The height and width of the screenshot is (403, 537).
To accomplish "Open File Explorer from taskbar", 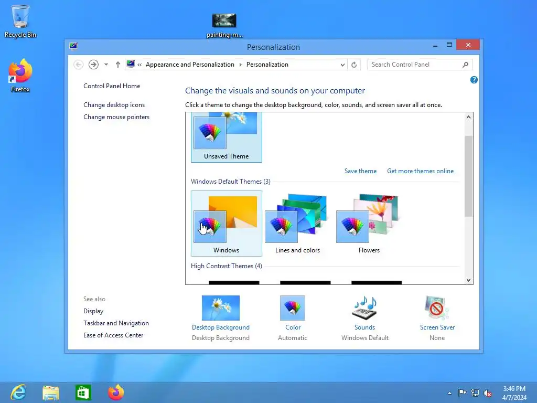I will (51, 393).
